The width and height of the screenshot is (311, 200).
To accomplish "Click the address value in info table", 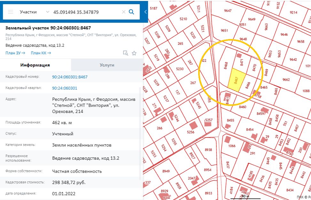I will [x=94, y=105].
